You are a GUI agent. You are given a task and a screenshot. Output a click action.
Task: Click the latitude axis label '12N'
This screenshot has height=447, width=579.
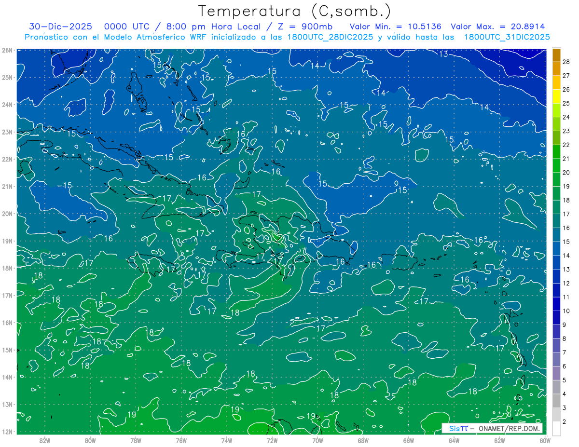coord(7,432)
